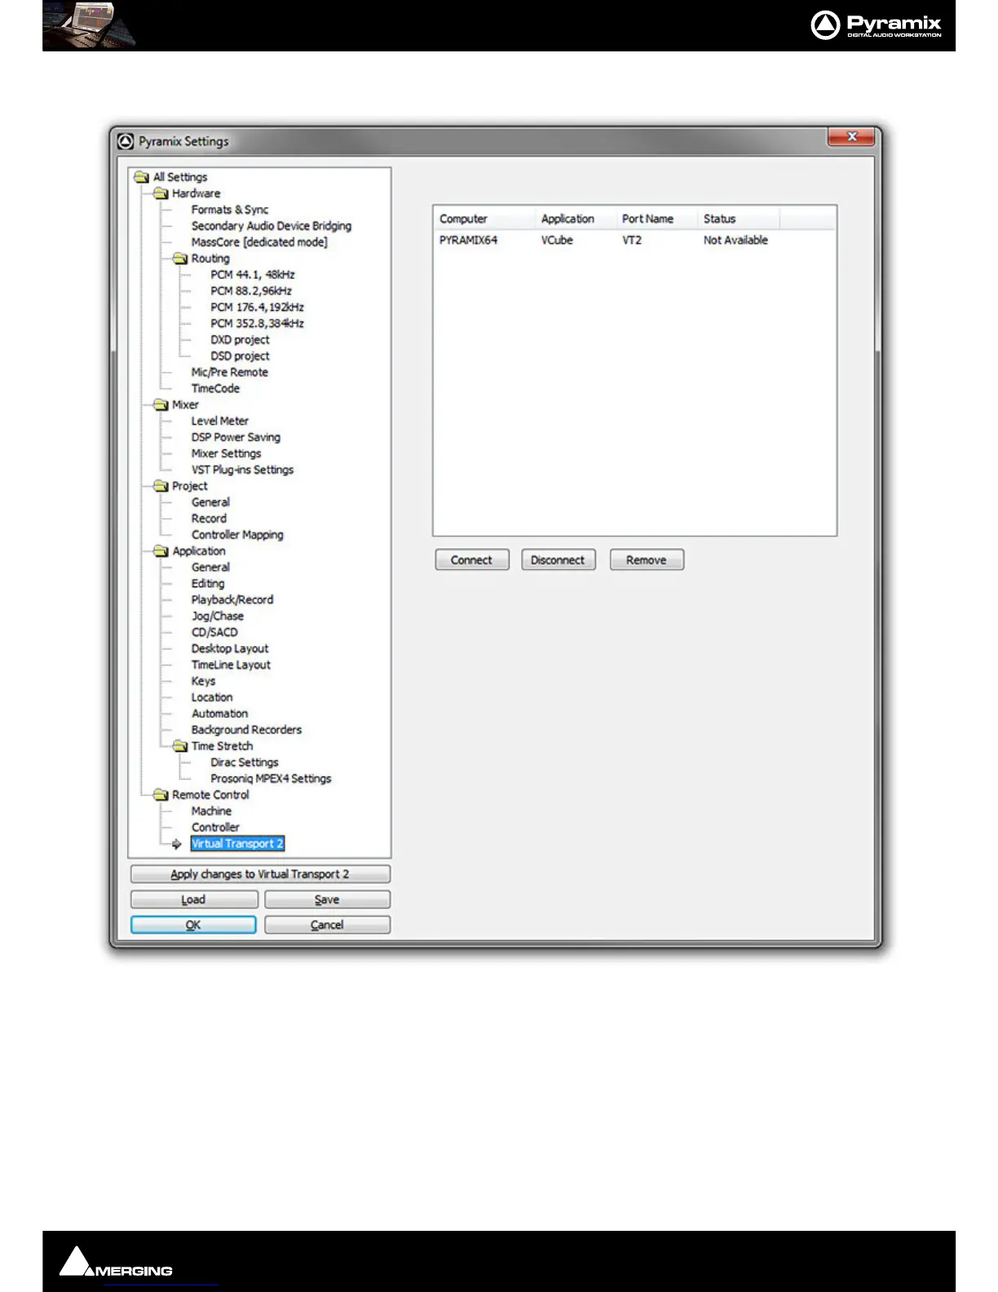Click the Project folder icon
The image size is (998, 1292).
(x=161, y=486)
